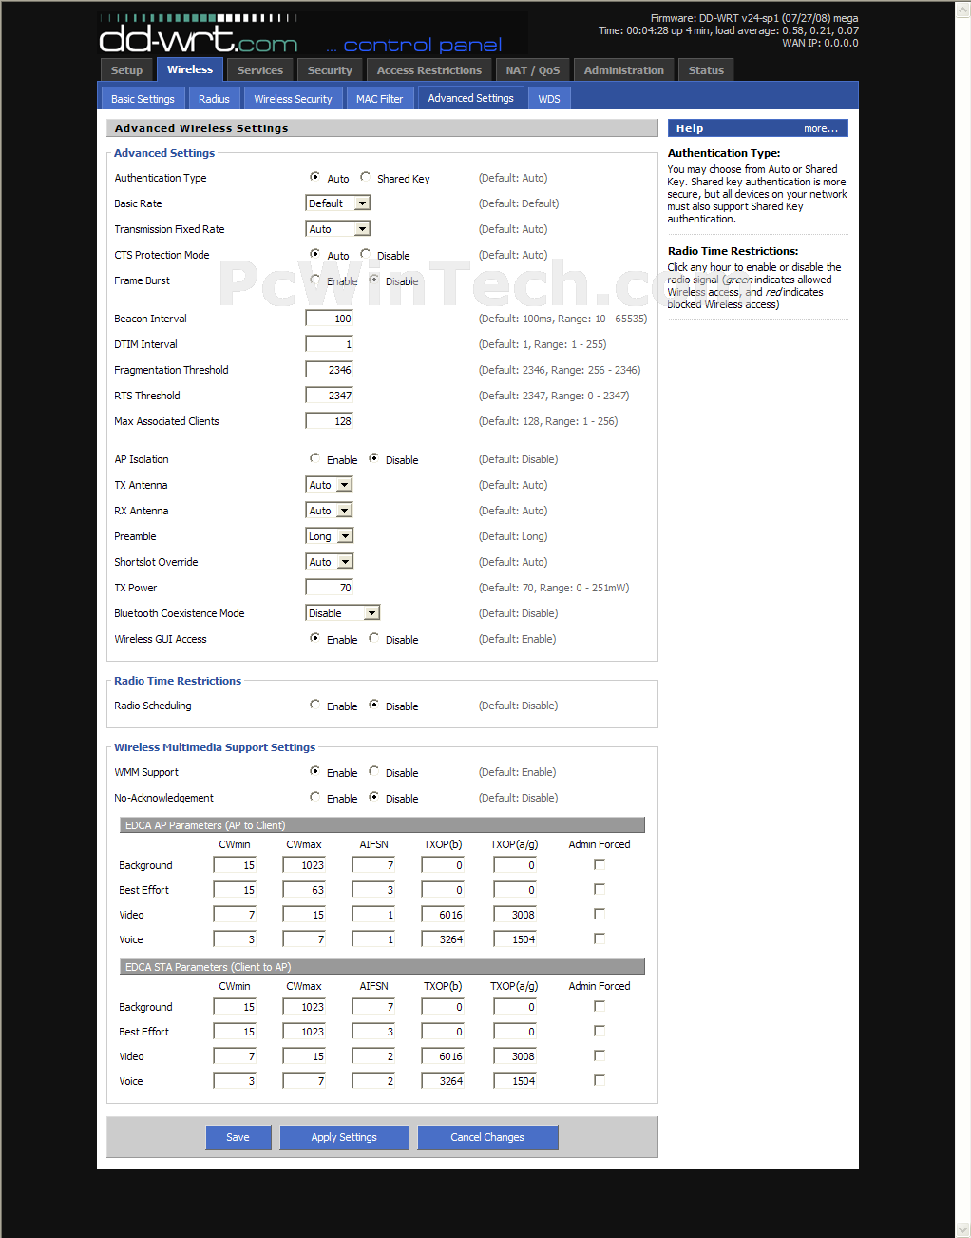Open the RX Antenna dropdown
The image size is (971, 1238).
(x=329, y=511)
